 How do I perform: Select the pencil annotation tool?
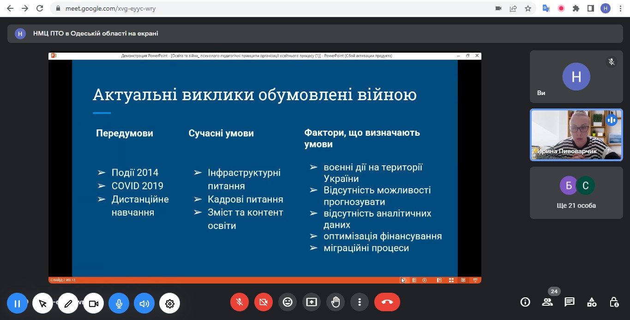68,303
